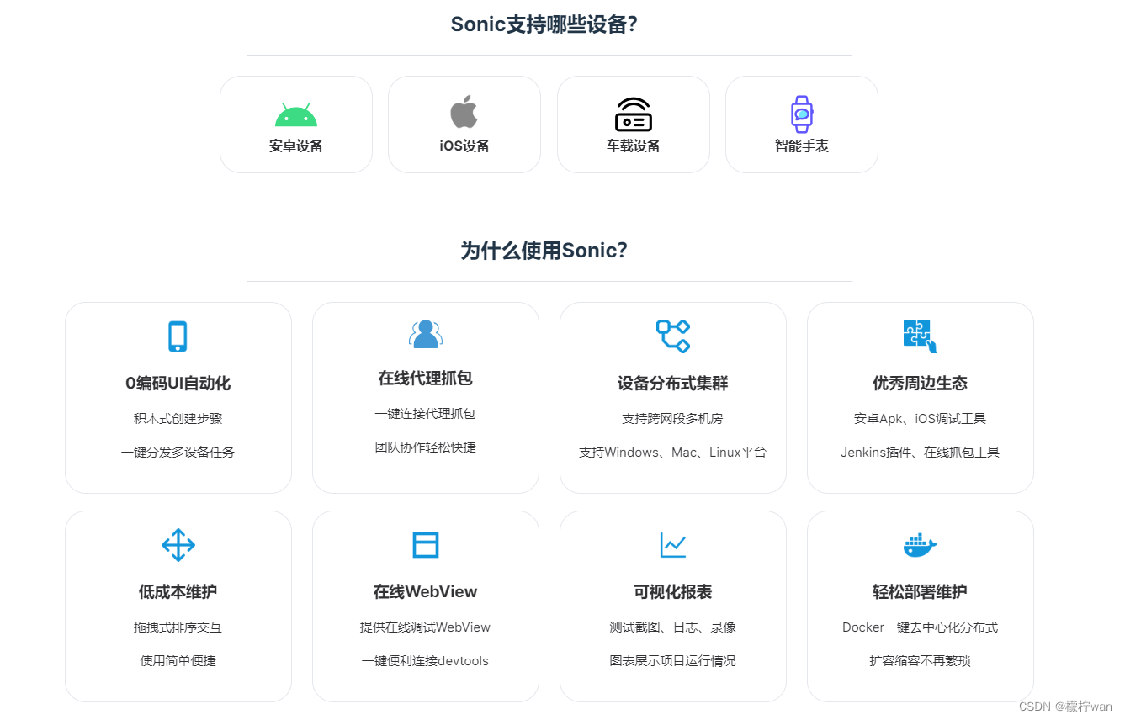
Task: Click the 在线代理抓包 title
Action: click(x=426, y=379)
